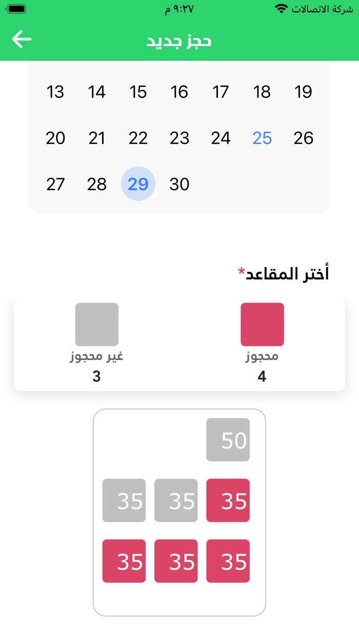
Task: Select date 13 on the calendar
Action: pyautogui.click(x=55, y=92)
